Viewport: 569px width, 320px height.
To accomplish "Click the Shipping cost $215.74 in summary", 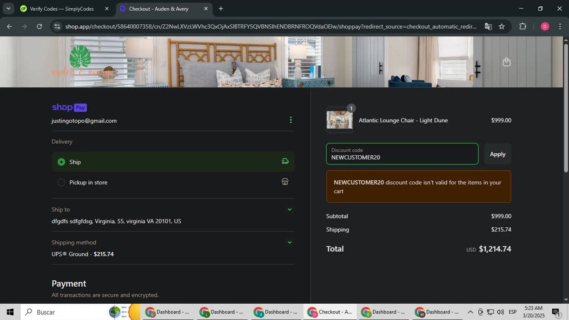I will click(501, 230).
